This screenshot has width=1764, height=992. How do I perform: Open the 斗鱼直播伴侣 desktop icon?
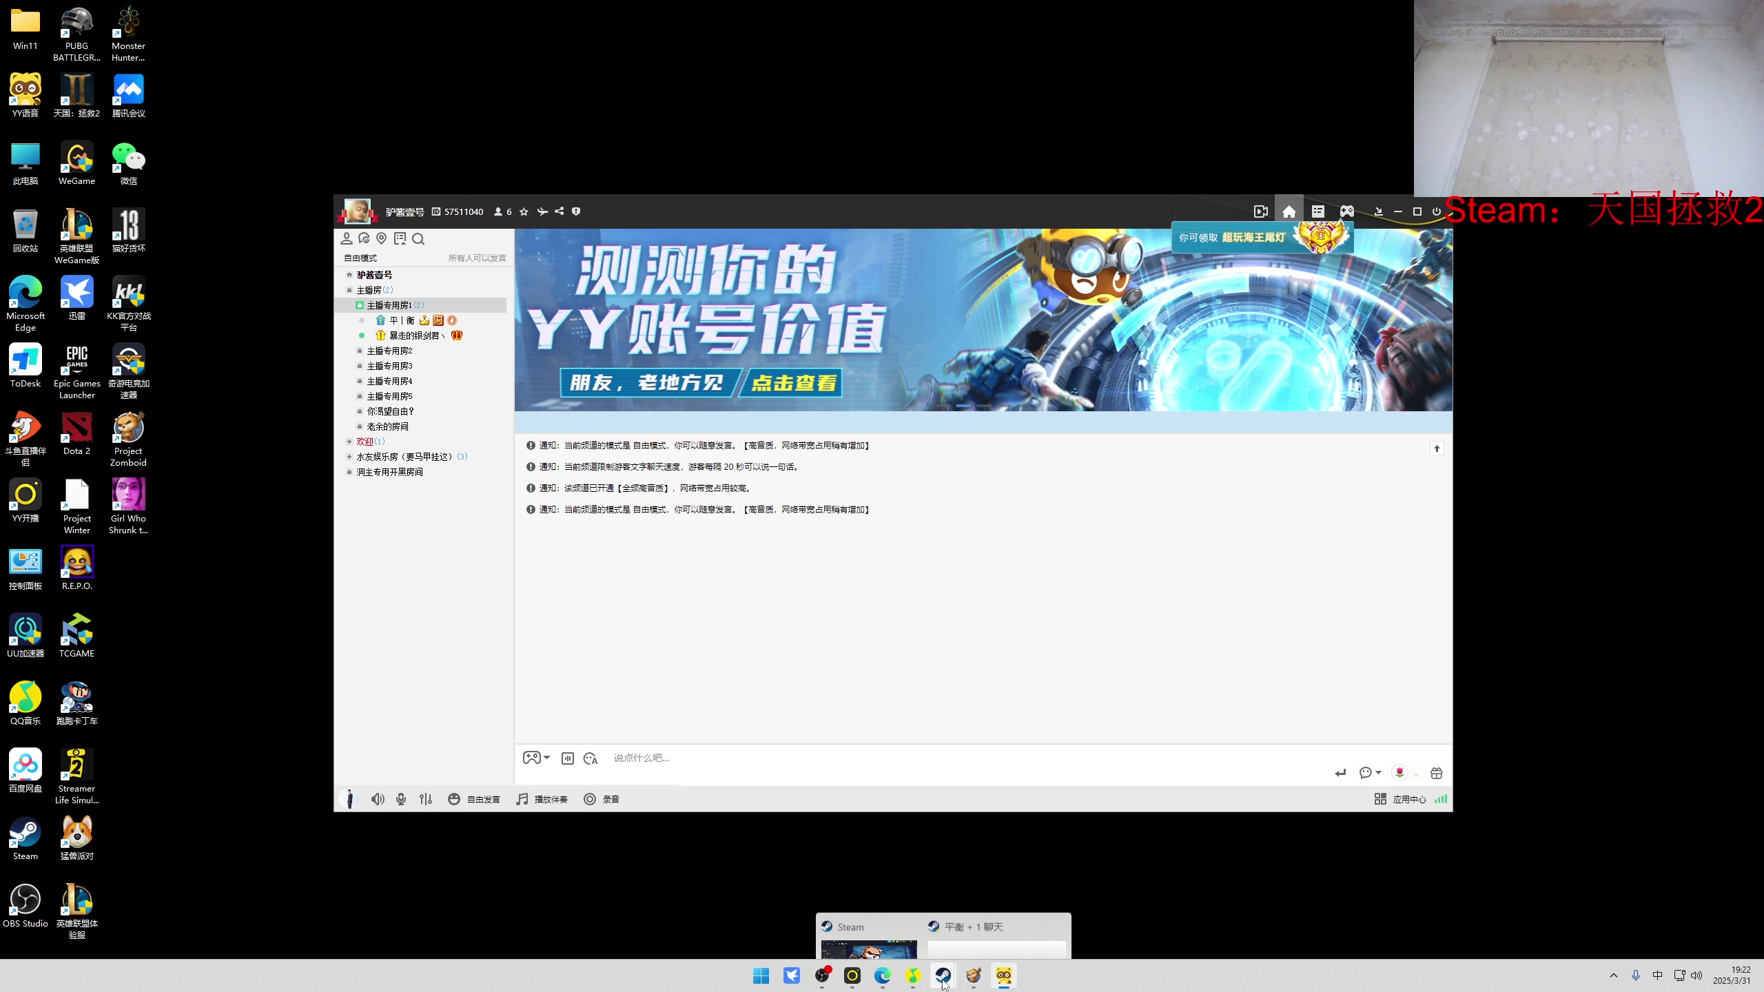pyautogui.click(x=25, y=440)
